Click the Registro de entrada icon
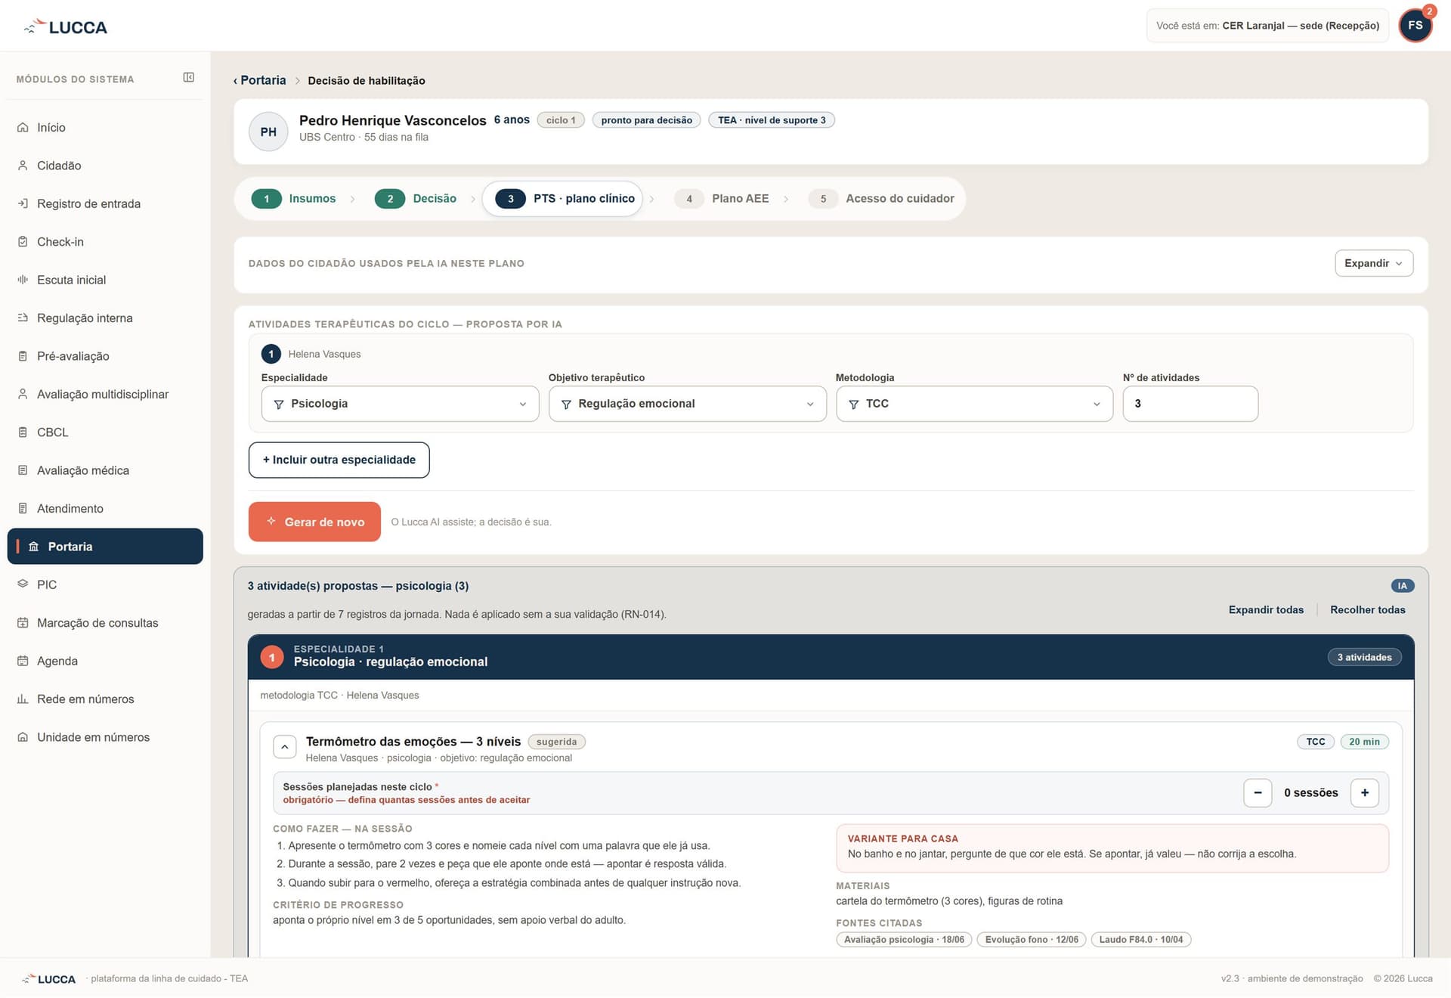The height and width of the screenshot is (998, 1451). 23,204
